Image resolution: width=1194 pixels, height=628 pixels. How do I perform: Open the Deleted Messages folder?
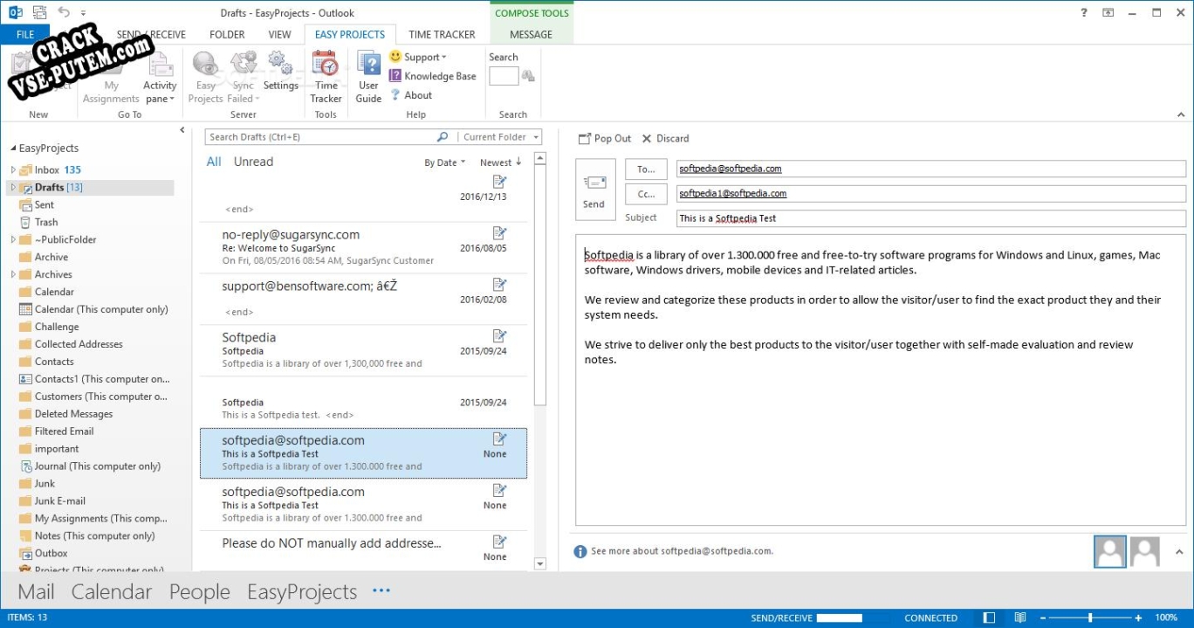73,414
